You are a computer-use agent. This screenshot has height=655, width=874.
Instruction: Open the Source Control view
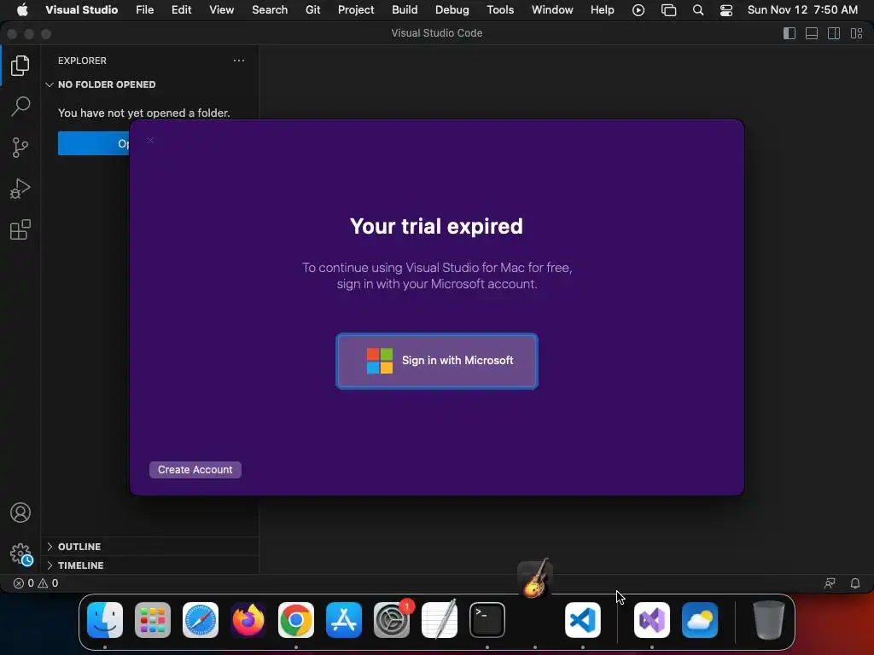point(20,148)
